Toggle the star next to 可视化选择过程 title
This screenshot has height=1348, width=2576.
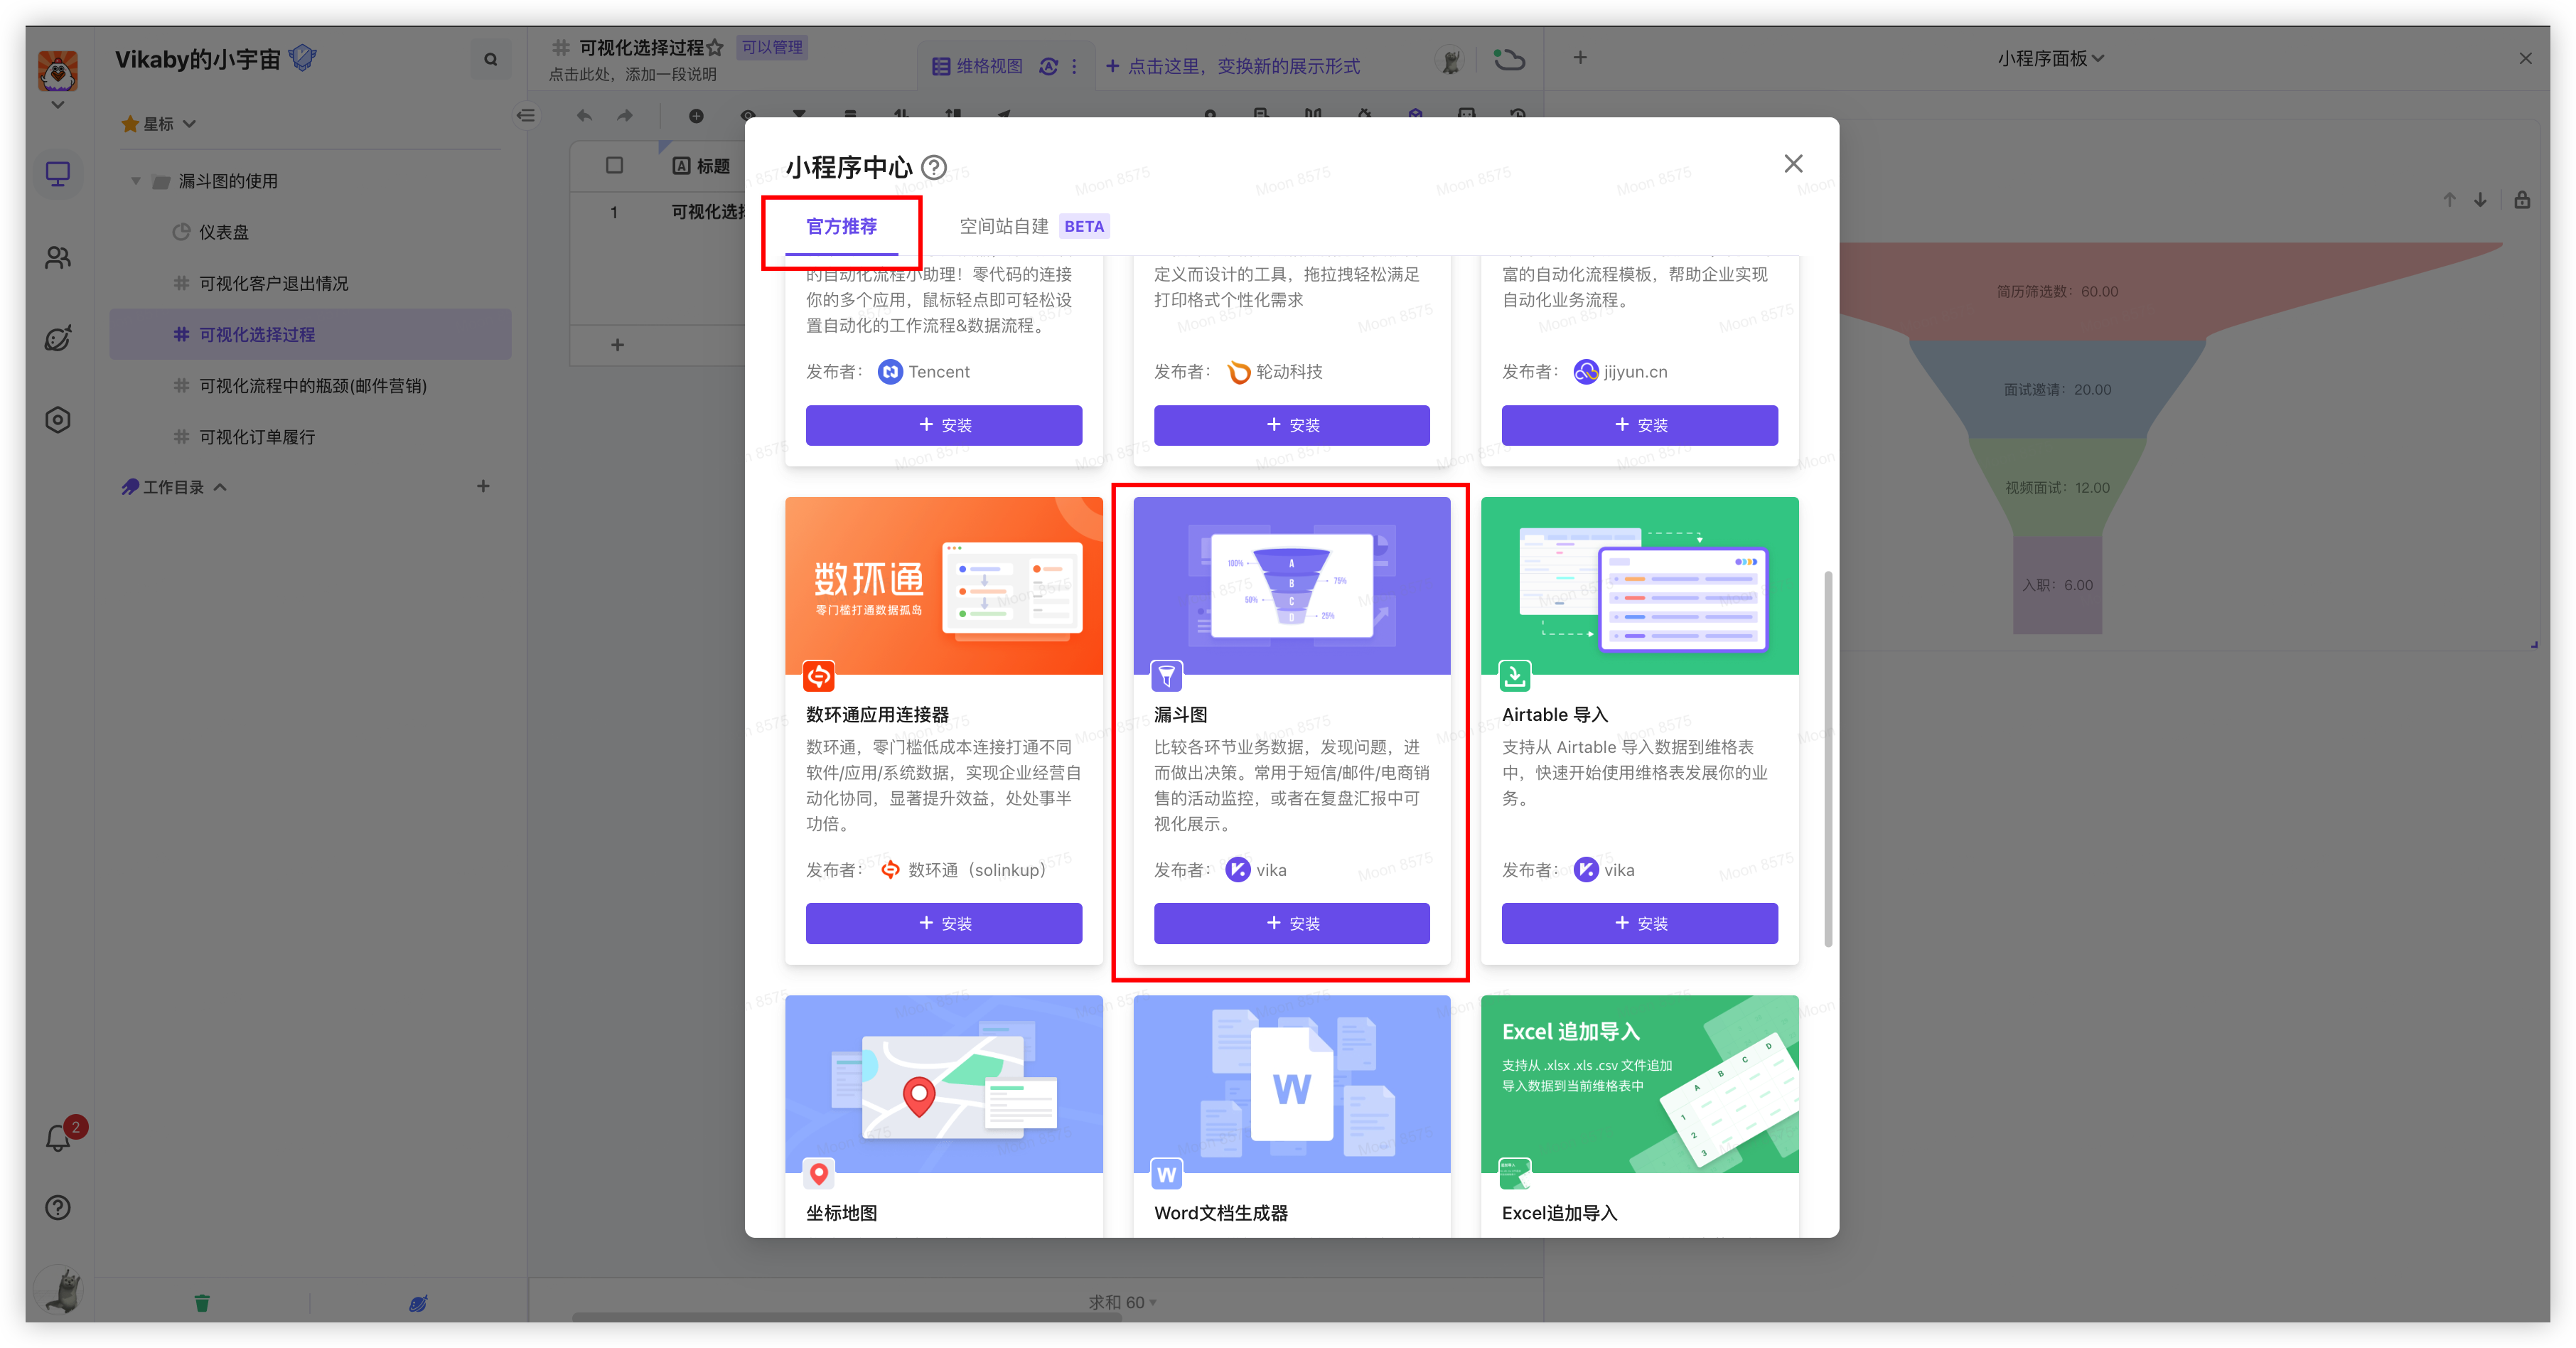(714, 47)
